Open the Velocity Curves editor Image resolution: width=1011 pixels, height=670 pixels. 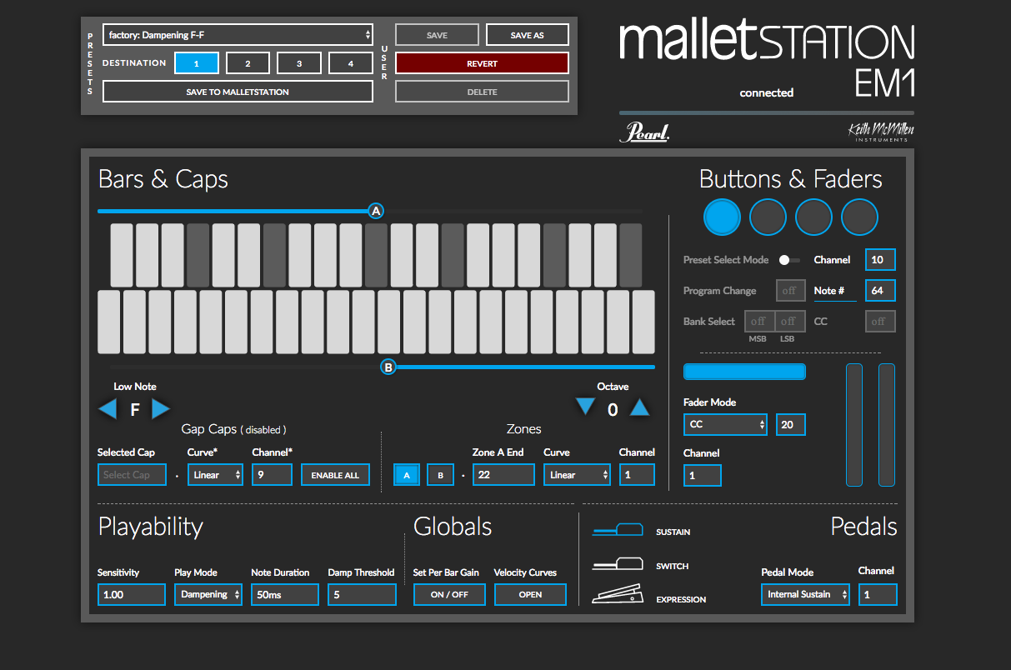530,594
